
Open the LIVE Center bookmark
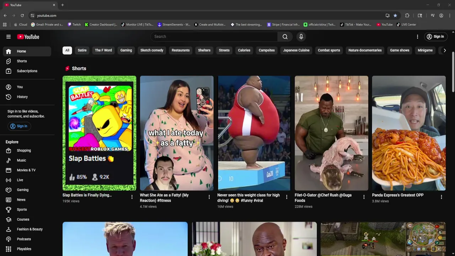point(406,25)
